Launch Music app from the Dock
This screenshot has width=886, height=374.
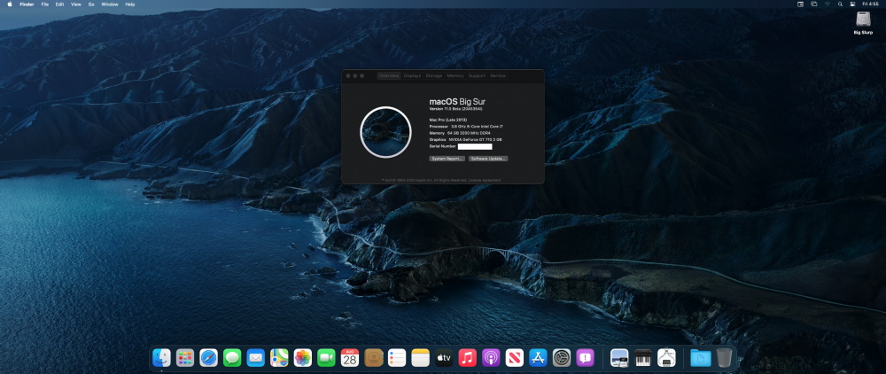[467, 358]
